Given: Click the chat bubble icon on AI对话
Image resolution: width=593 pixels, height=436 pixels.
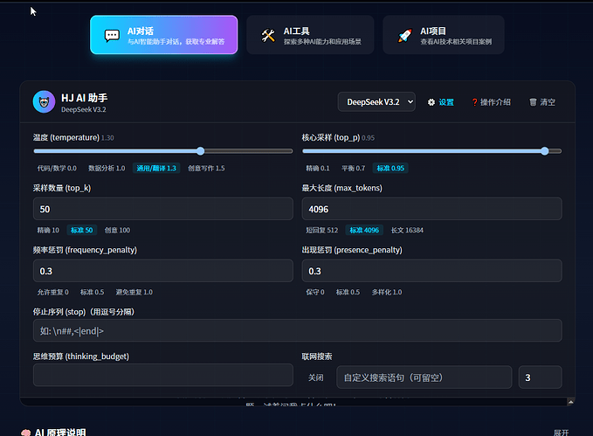Looking at the screenshot, I should tap(112, 36).
